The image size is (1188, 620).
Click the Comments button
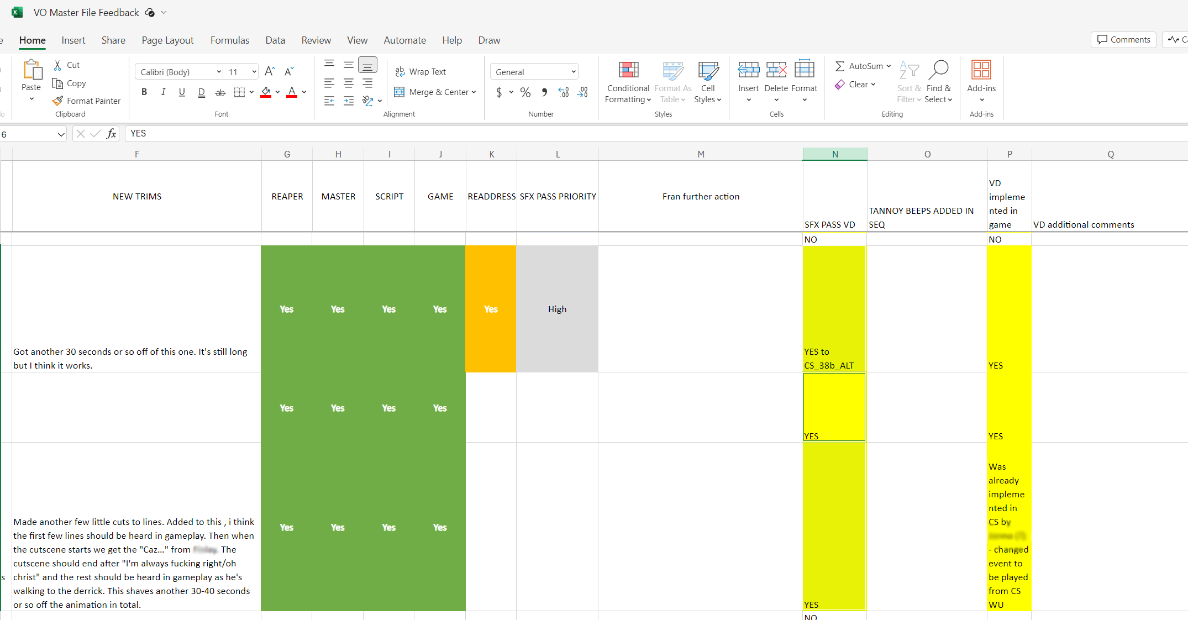(x=1123, y=40)
